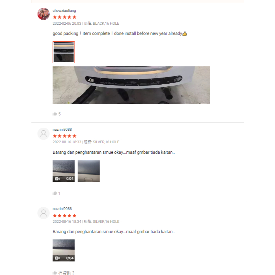275x275 pixels.
Task: Play the 0:04 video in 18:33 review
Action: click(x=64, y=171)
